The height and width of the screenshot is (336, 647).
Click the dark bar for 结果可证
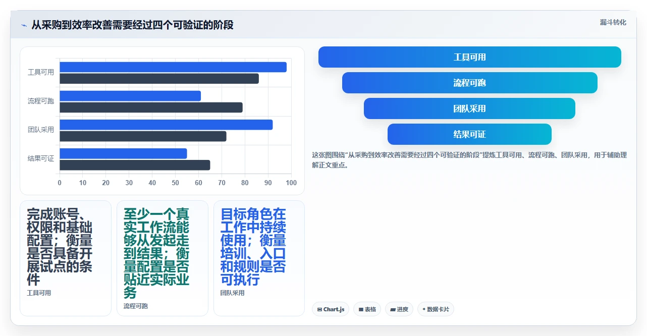click(x=135, y=165)
